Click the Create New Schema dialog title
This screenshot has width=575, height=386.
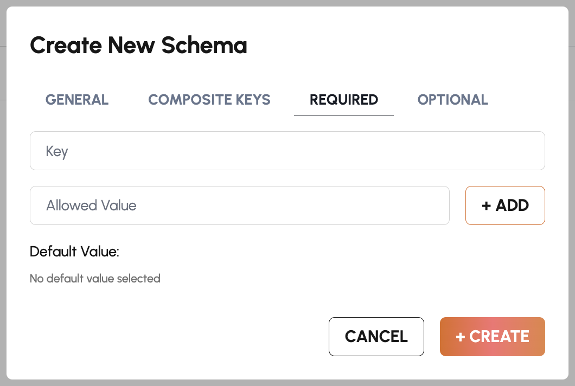(138, 46)
